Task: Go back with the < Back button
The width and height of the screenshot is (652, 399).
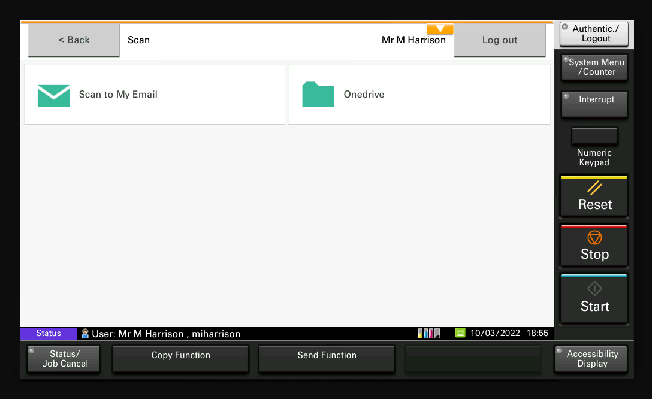Action: click(74, 40)
